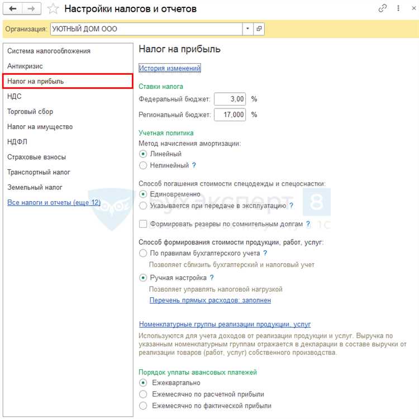Open help for Указывается при передаче в эксплуатацию
419x419 pixels.
point(291,206)
